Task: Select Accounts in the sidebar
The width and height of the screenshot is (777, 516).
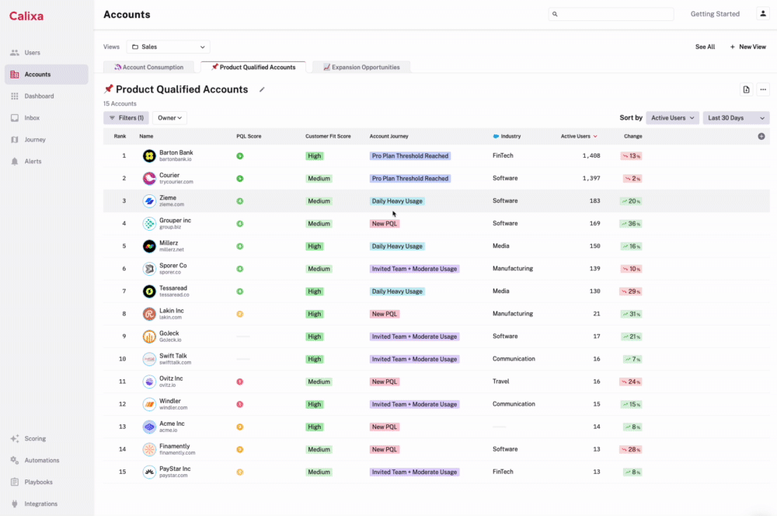Action: coord(47,75)
